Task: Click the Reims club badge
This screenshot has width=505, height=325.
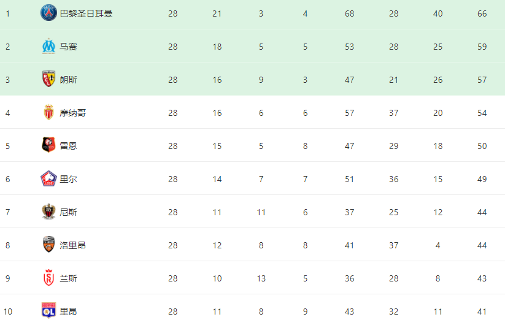Action: click(48, 278)
